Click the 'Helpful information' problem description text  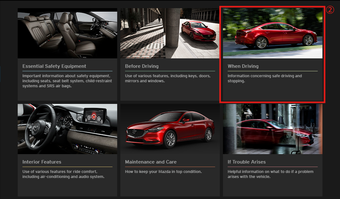point(270,174)
